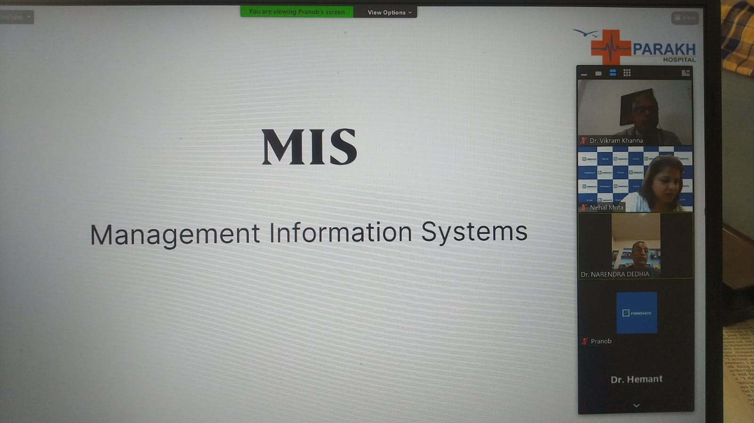Click the MIS heading on the slide

click(309, 147)
